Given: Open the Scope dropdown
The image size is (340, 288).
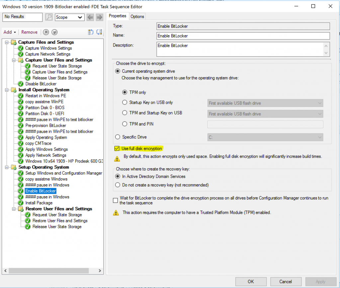Looking at the screenshot, I should 69,17.
